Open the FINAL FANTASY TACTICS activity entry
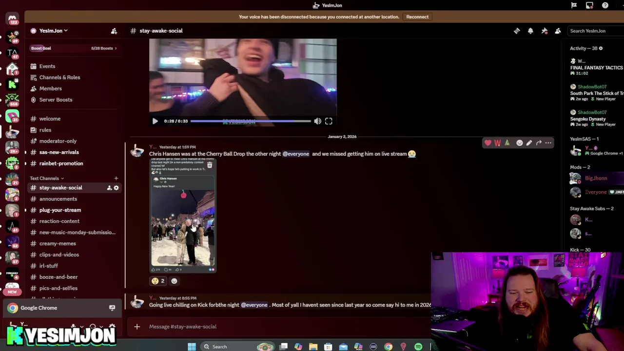 (597, 67)
